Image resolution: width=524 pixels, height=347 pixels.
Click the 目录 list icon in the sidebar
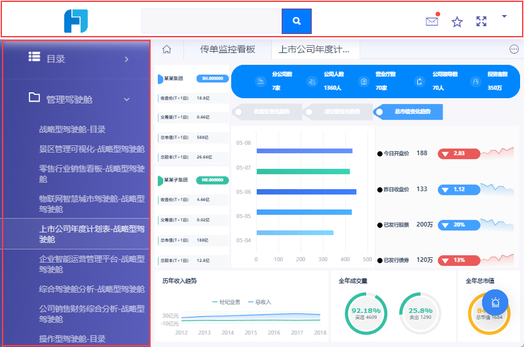tap(35, 57)
